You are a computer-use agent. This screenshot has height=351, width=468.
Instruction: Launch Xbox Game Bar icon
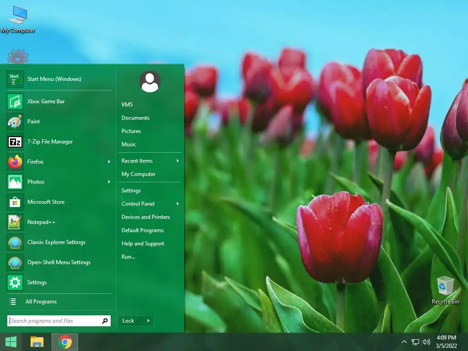coord(15,101)
